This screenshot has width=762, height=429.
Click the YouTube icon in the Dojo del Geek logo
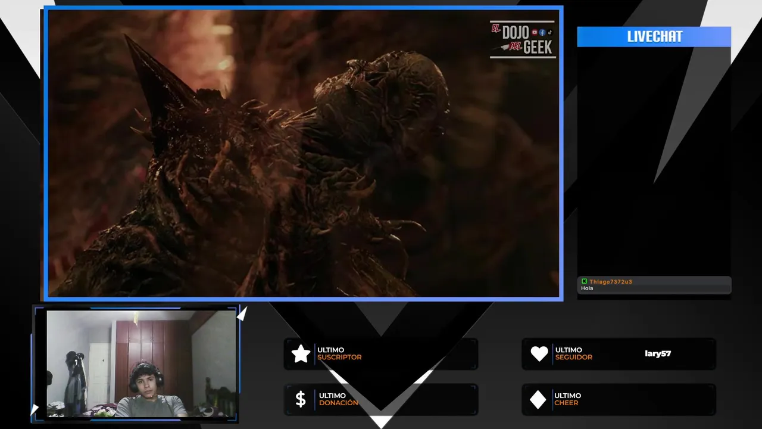click(535, 32)
